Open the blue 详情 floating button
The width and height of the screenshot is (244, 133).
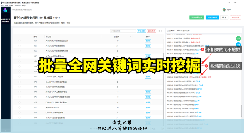(x=238, y=45)
